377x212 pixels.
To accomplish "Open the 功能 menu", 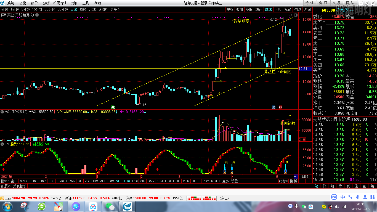I will pyautogui.click(x=23, y=3).
